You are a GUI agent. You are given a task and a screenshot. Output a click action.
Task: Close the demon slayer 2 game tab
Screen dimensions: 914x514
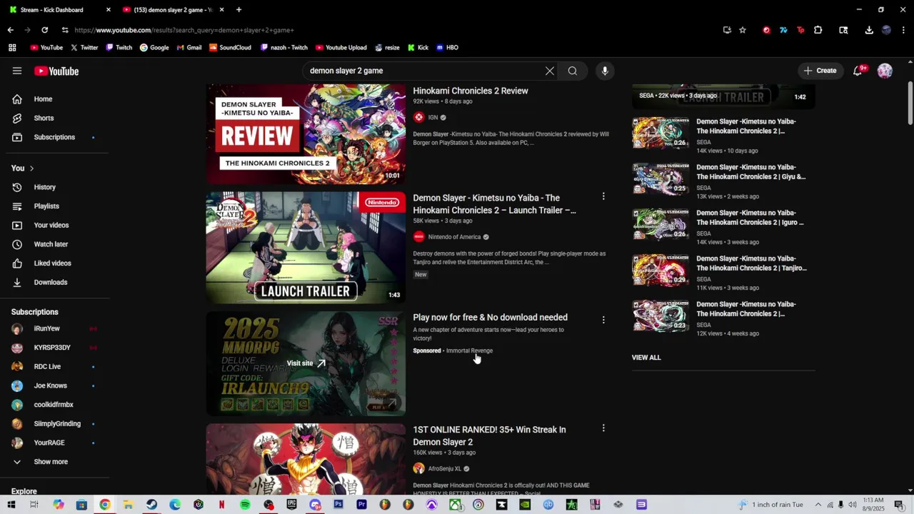[x=221, y=10]
